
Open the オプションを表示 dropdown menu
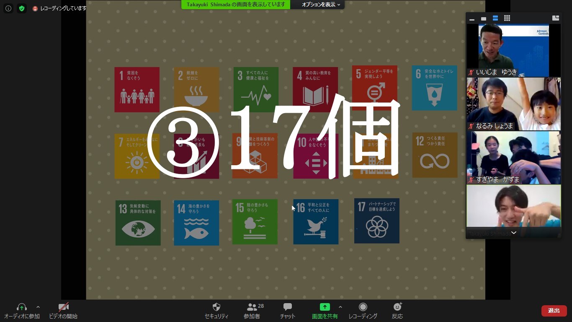click(x=321, y=5)
